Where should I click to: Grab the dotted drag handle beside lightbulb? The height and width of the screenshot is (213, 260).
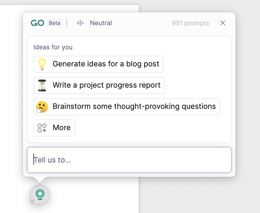(x=32, y=201)
